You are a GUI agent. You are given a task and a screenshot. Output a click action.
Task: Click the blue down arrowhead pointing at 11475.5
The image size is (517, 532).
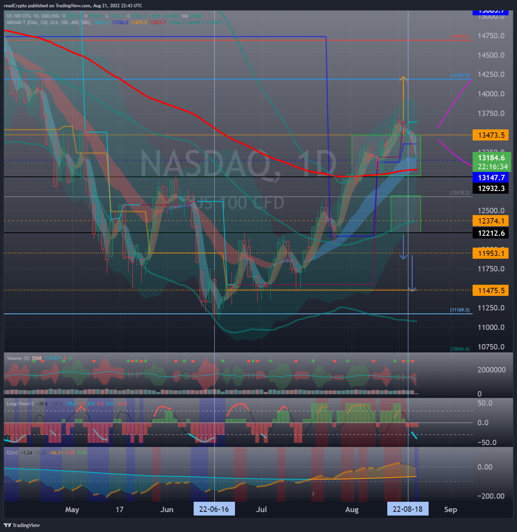tap(412, 289)
